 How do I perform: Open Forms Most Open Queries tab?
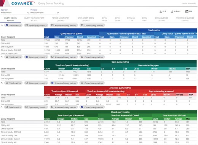(x=61, y=19)
